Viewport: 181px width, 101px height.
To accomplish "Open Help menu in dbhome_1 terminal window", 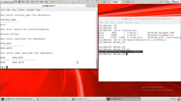I will (x=136, y=23).
